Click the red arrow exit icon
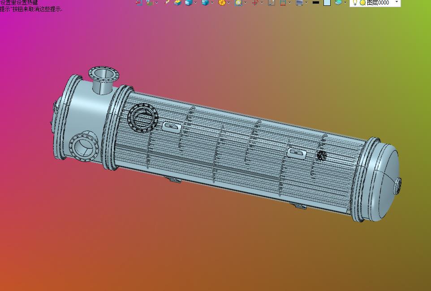The height and width of the screenshot is (291, 431). pyautogui.click(x=139, y=3)
